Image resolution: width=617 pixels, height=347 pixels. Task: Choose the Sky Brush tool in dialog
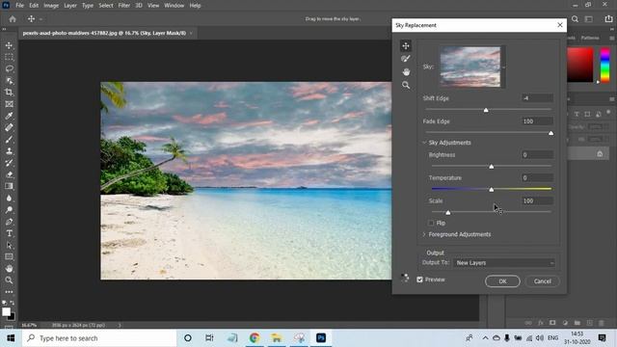pos(406,59)
